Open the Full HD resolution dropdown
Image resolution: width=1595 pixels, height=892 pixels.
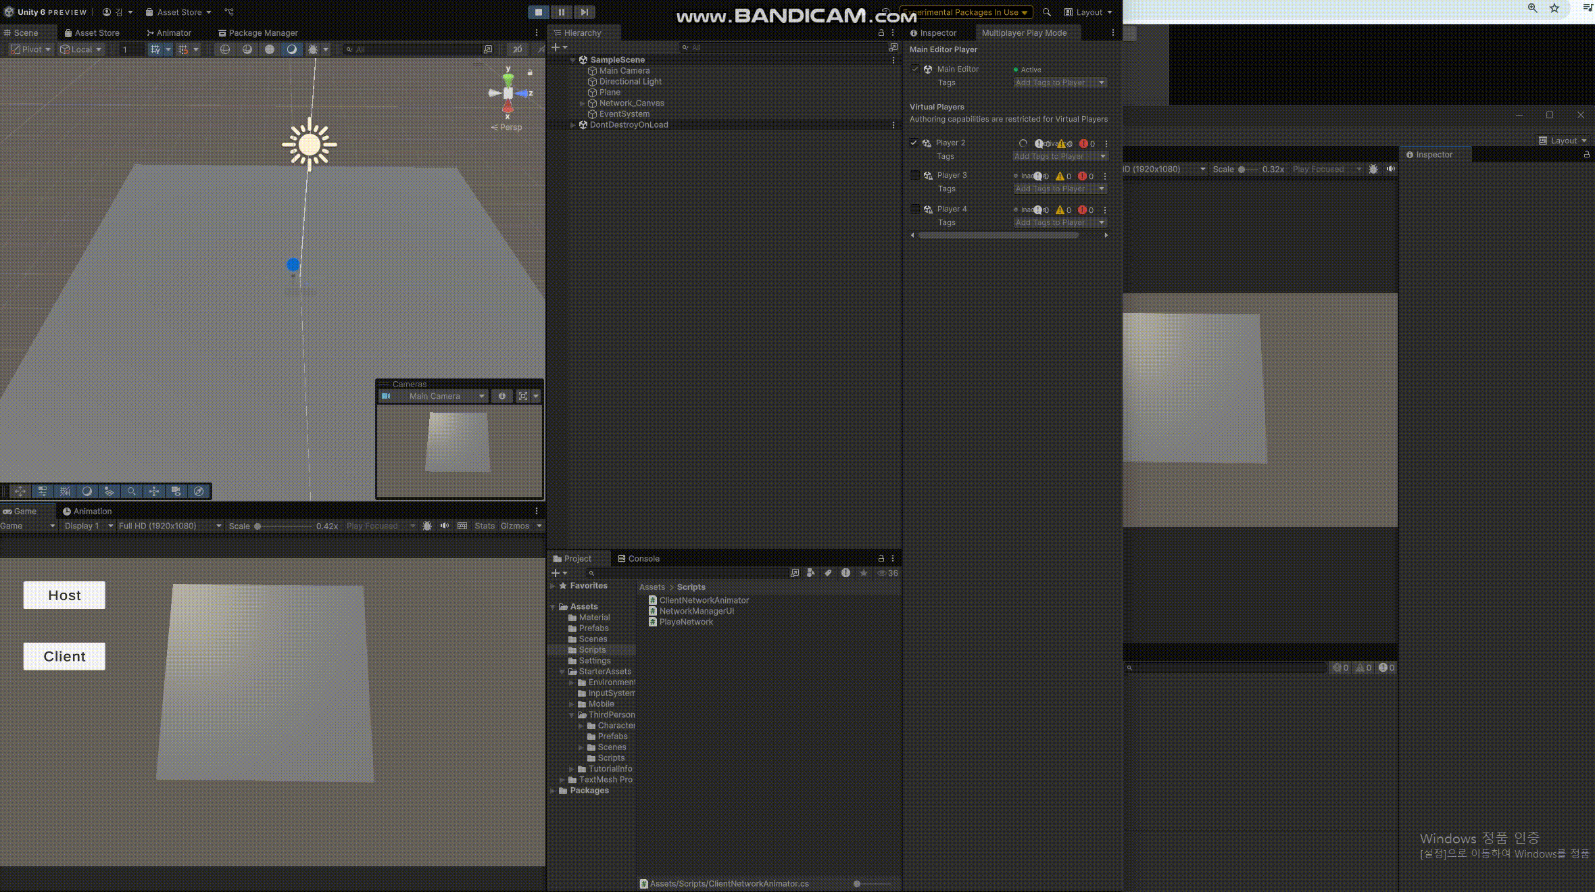(169, 526)
